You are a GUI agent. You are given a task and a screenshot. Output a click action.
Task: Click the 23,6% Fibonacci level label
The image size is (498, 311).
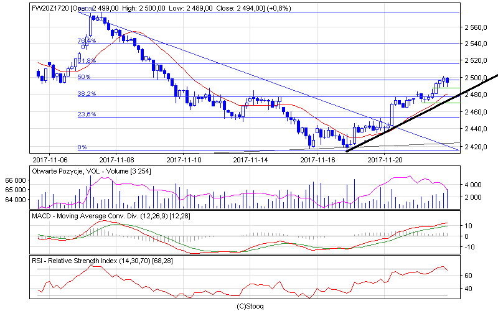[x=87, y=114]
